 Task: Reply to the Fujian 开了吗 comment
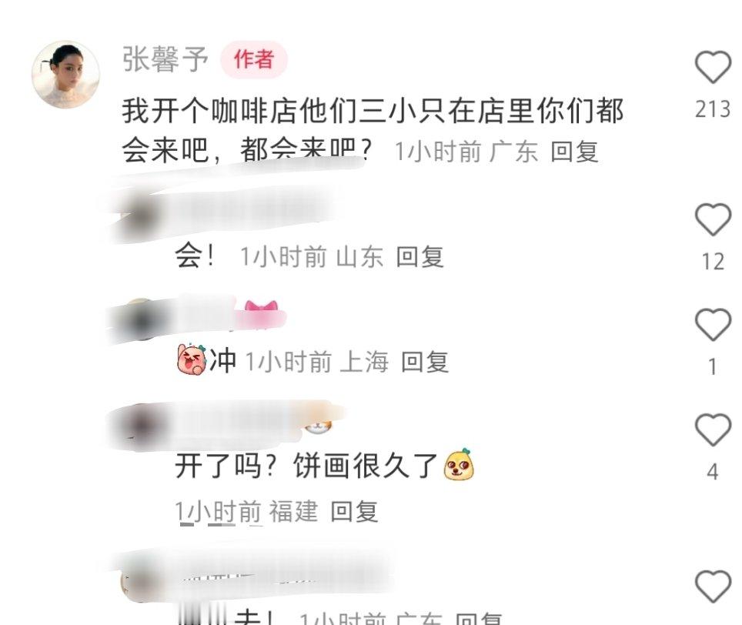[x=354, y=511]
